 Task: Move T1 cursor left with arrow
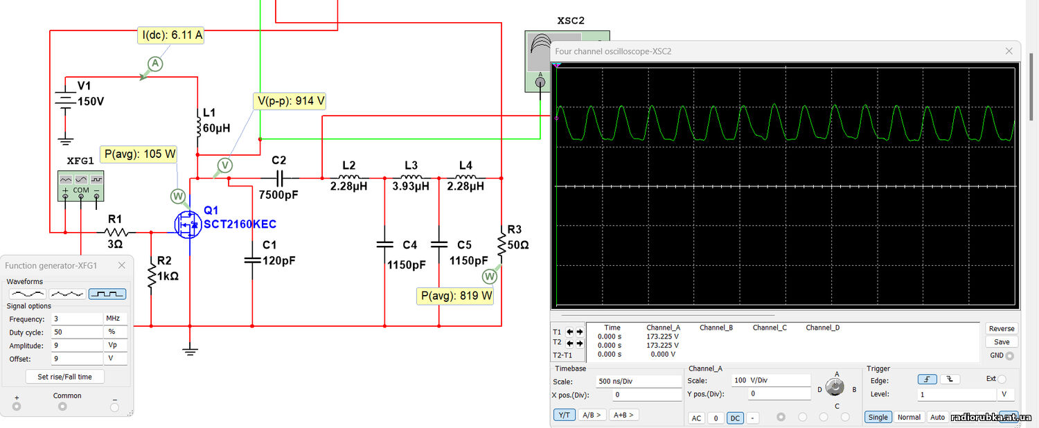(x=569, y=332)
